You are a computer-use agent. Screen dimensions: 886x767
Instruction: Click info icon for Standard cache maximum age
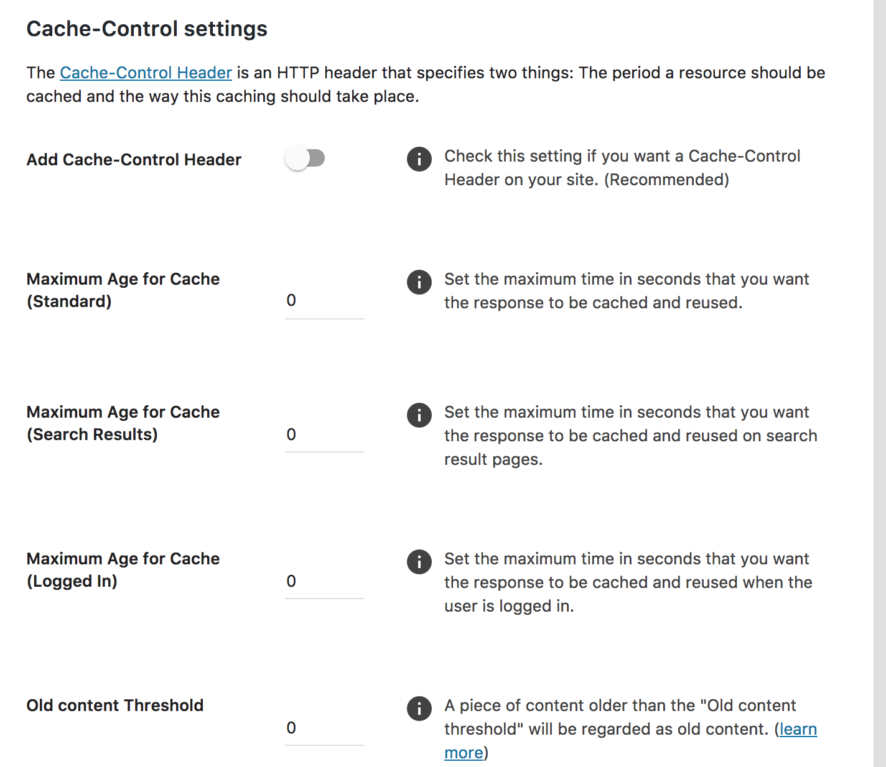pyautogui.click(x=419, y=282)
